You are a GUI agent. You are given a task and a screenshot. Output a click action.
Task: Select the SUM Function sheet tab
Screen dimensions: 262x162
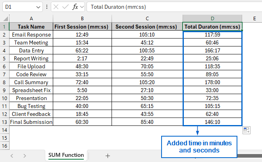(66, 155)
